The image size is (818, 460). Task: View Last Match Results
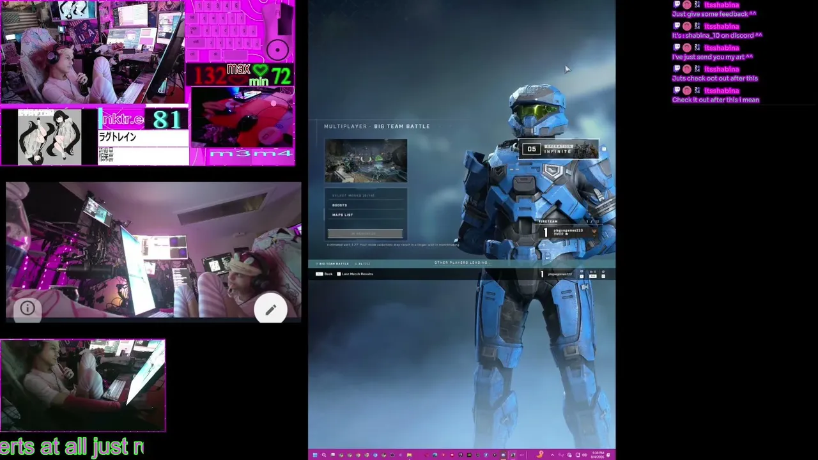click(x=355, y=274)
